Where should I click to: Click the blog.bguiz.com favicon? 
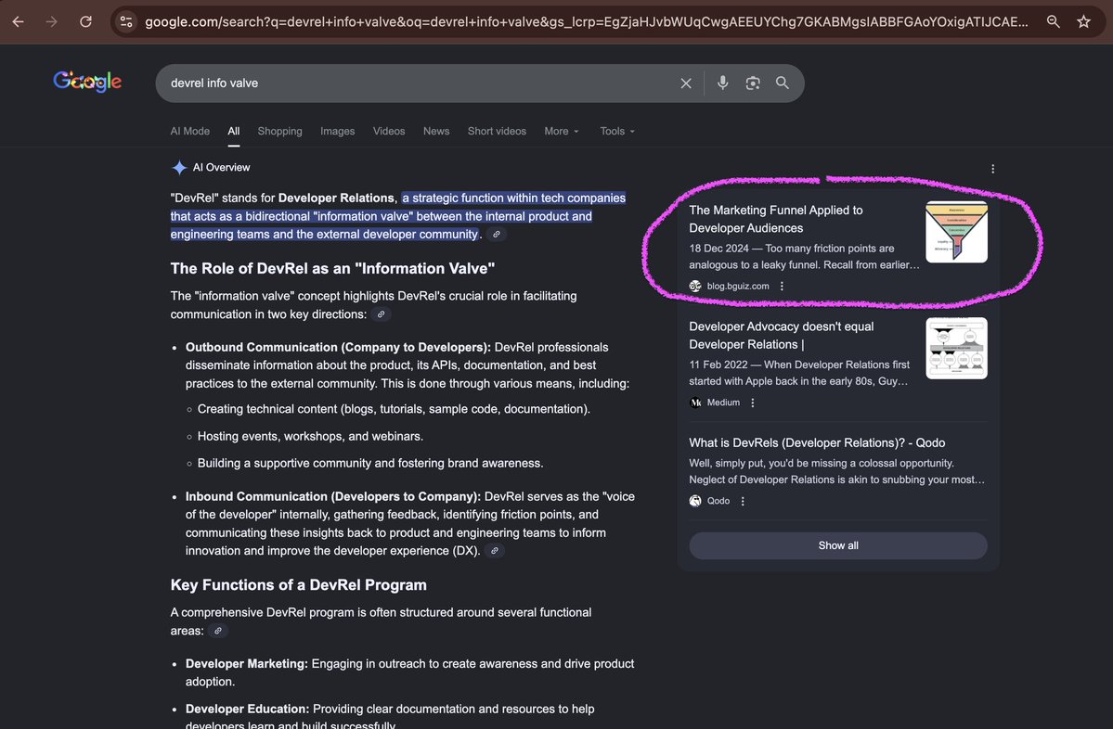[695, 287]
